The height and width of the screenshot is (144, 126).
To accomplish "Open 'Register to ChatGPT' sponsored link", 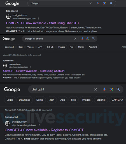I will point(44,130).
